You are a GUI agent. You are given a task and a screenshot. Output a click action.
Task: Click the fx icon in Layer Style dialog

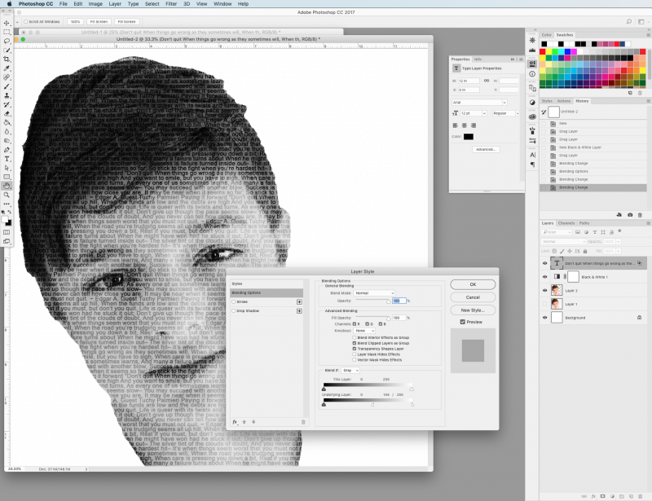click(235, 422)
